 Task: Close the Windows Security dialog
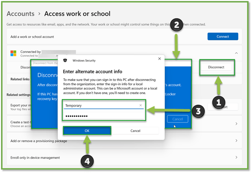click(x=159, y=59)
